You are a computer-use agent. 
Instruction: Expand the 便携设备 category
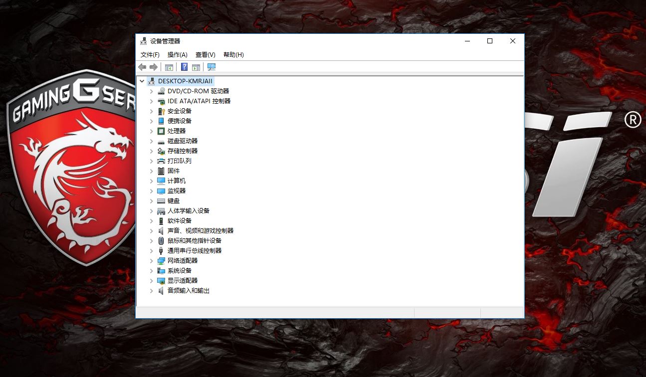(x=152, y=121)
